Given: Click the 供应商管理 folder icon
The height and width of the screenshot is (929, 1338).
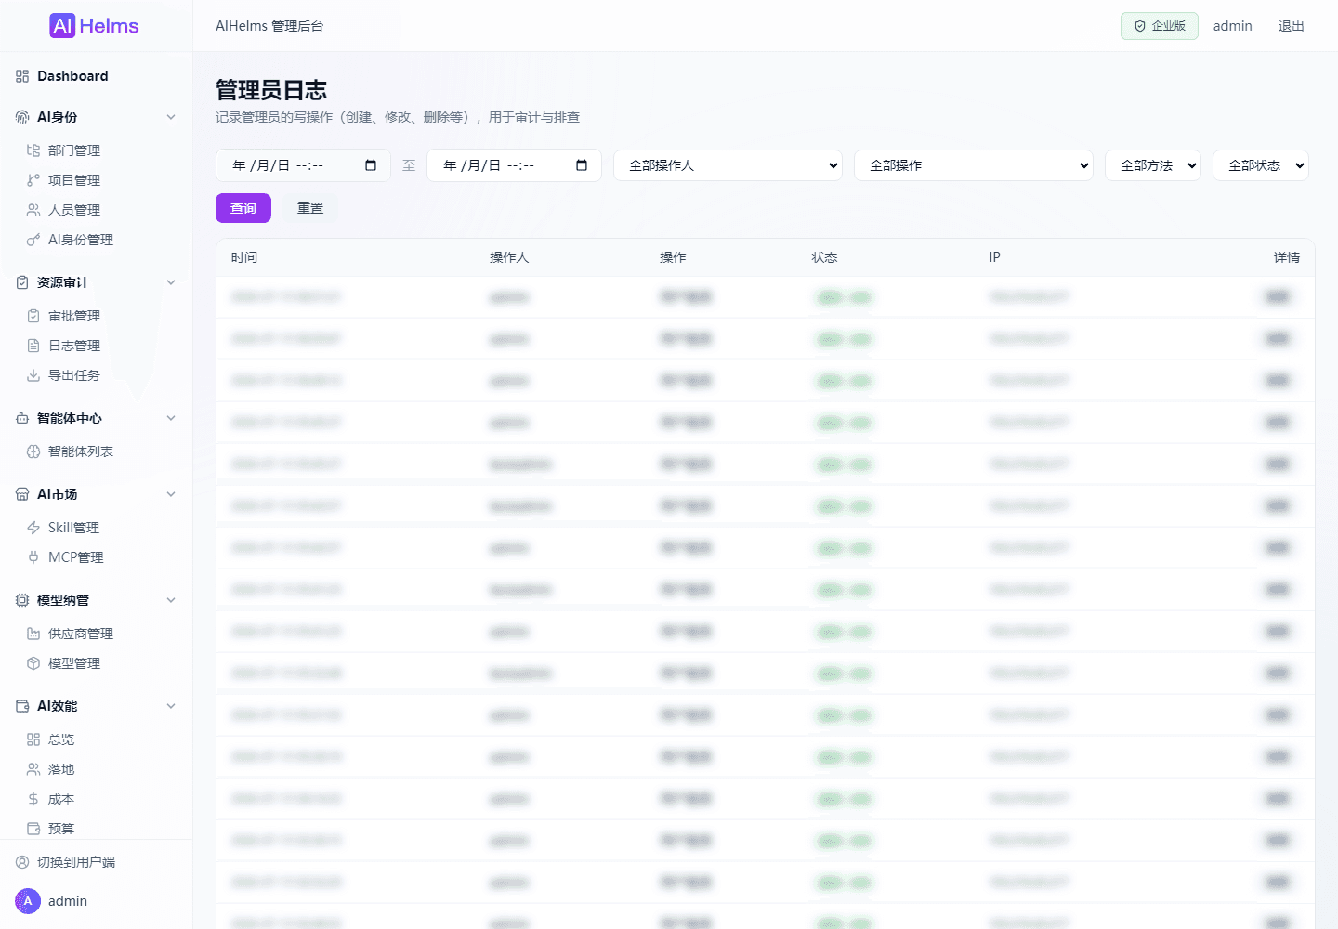Looking at the screenshot, I should (33, 634).
